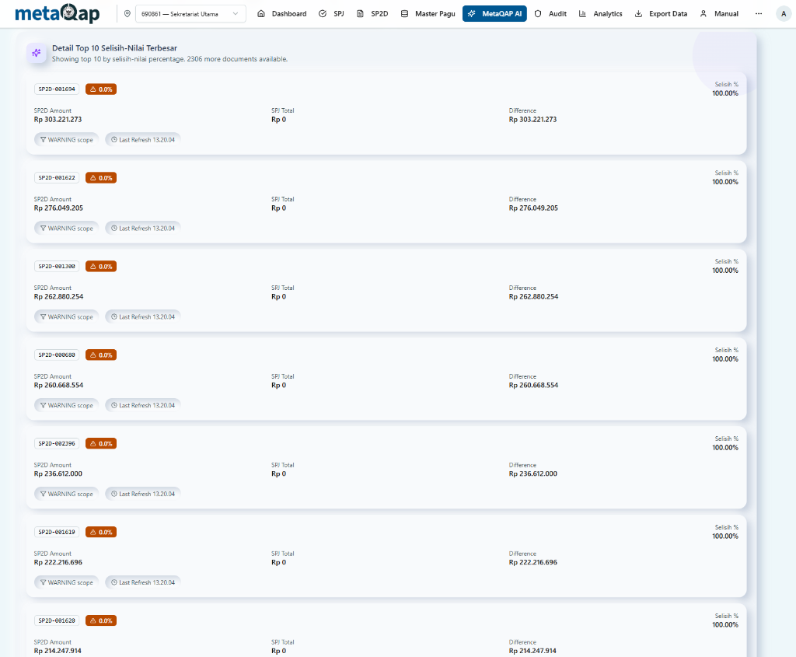The image size is (796, 657).
Task: Click the location pin icon beside unit selector
Action: (127, 13)
